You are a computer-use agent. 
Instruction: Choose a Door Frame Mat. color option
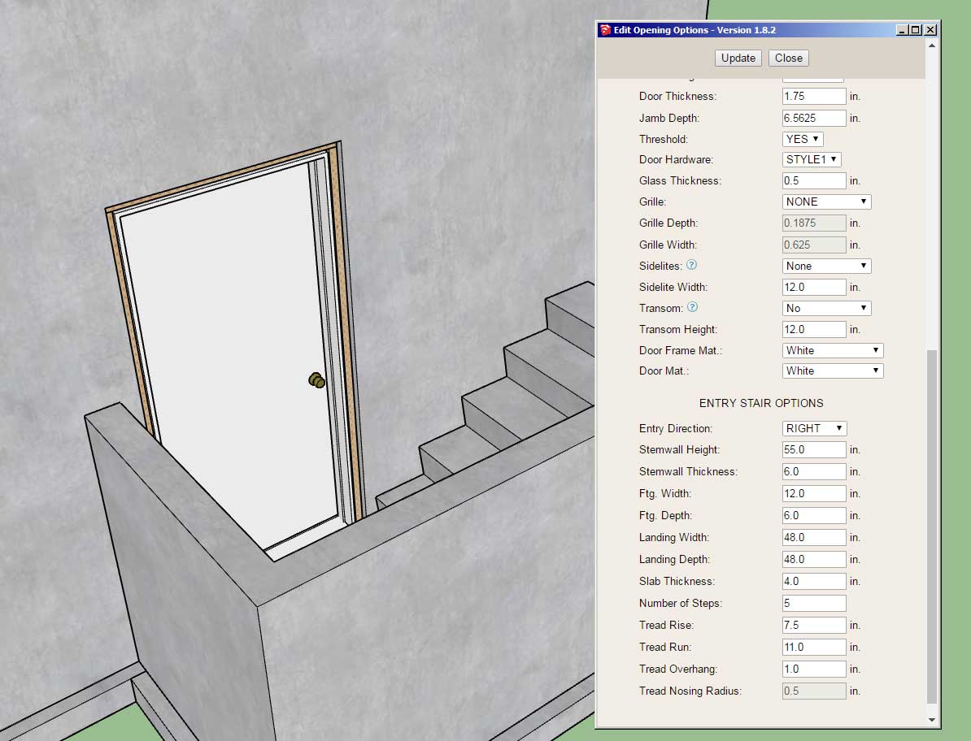[x=833, y=350]
